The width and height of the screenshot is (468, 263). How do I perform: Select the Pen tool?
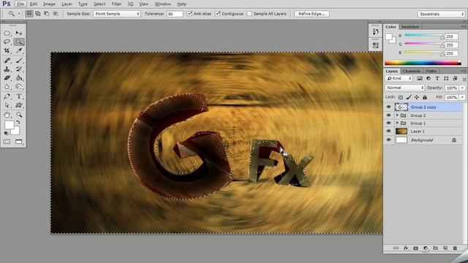(x=7, y=96)
